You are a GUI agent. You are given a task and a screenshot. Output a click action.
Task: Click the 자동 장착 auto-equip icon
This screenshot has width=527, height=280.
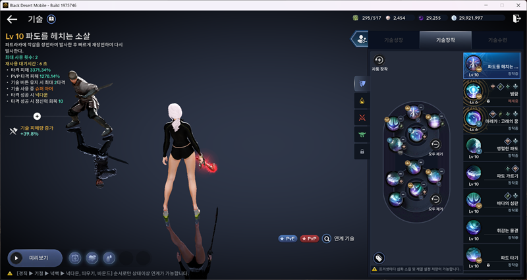click(x=379, y=61)
